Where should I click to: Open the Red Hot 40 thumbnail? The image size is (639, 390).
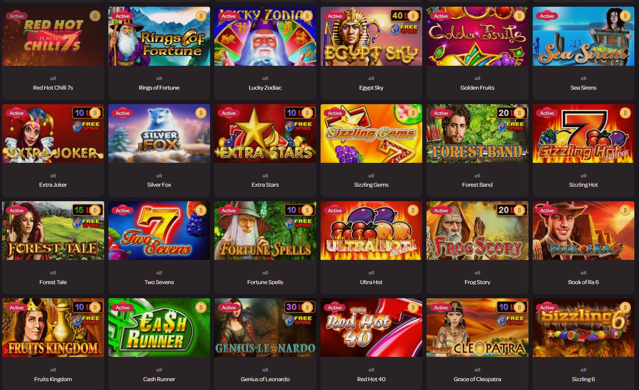click(x=371, y=327)
